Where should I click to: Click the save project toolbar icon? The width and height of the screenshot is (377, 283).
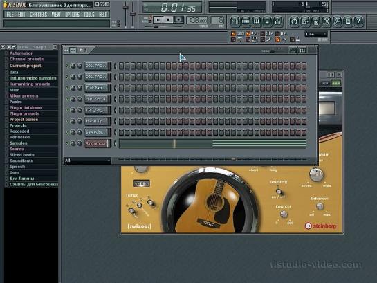point(304,21)
